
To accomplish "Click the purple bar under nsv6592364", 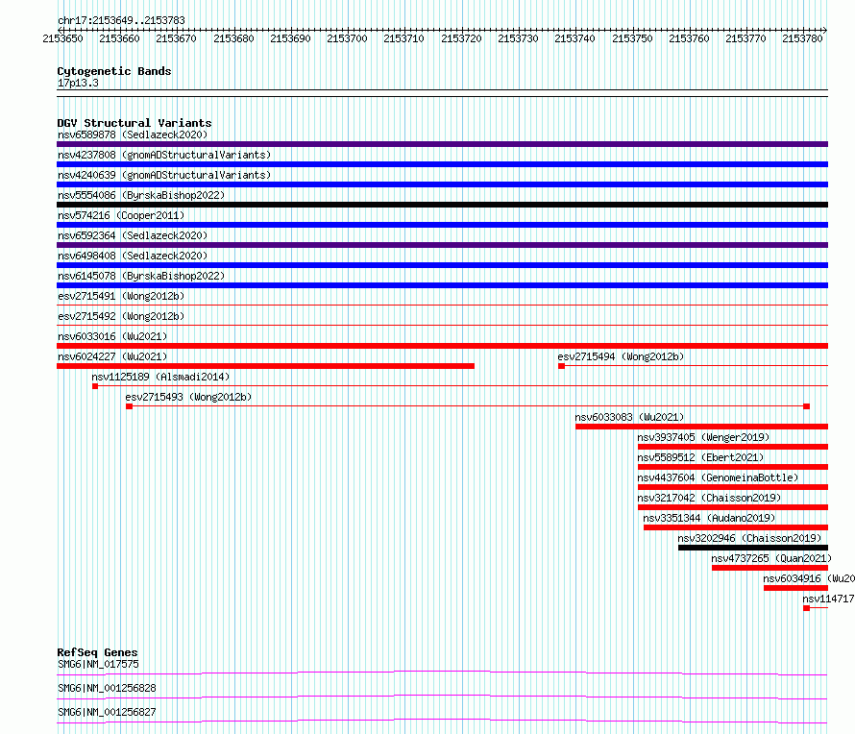I will pos(442,245).
